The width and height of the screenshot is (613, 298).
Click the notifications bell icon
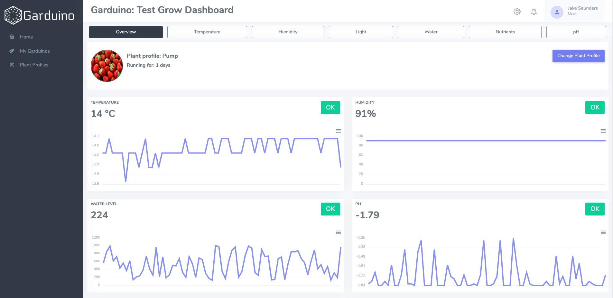(x=534, y=12)
